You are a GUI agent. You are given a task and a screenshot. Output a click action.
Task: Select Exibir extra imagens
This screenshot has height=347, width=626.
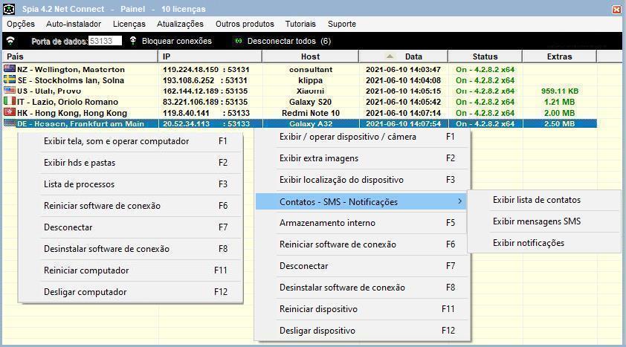coord(362,158)
